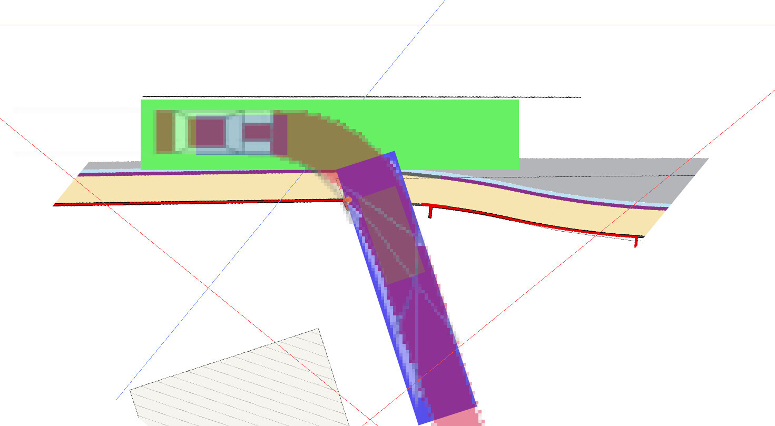Screen dimensions: 775x426
Task: Click the dark purple square on the car
Action: click(x=210, y=132)
